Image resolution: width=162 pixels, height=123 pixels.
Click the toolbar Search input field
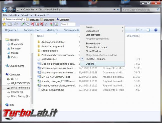68,24
